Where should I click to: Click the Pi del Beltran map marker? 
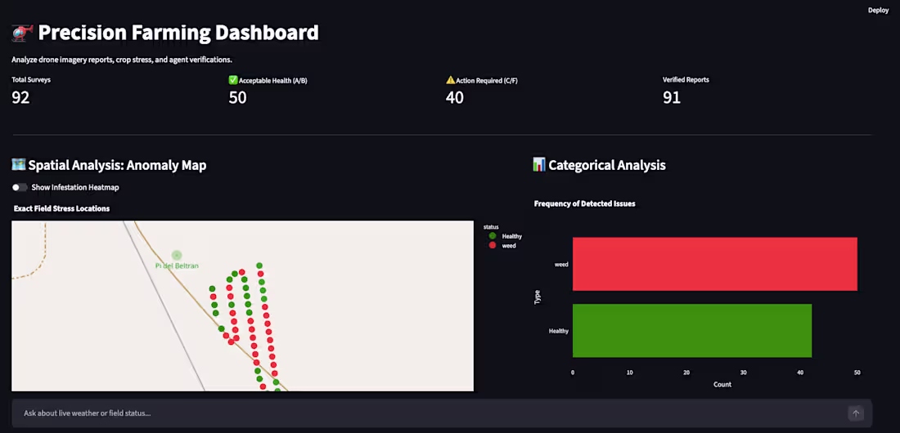177,255
